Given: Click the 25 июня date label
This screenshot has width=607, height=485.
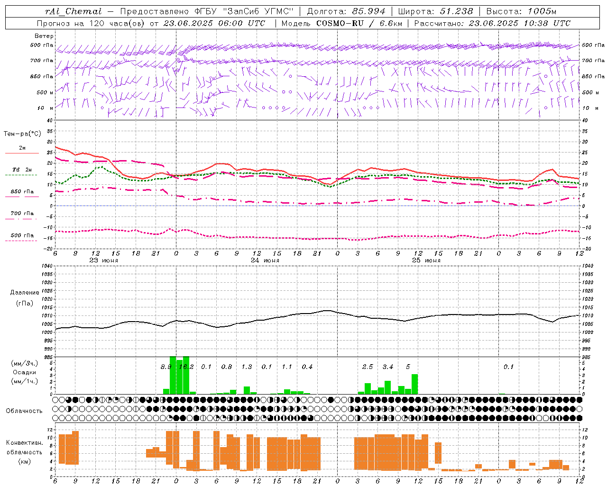Looking at the screenshot, I should pyautogui.click(x=426, y=260).
